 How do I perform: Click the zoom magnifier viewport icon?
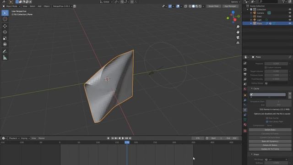coord(238,27)
